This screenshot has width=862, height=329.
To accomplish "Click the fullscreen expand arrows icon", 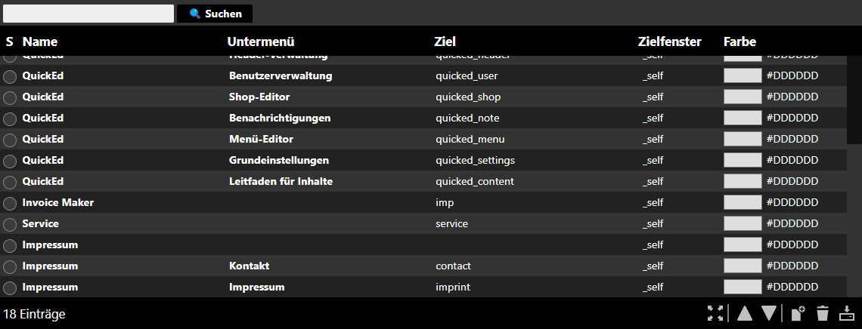I will 715,313.
